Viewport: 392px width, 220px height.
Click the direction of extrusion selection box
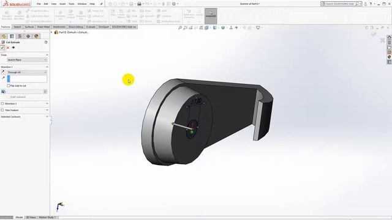[27, 79]
